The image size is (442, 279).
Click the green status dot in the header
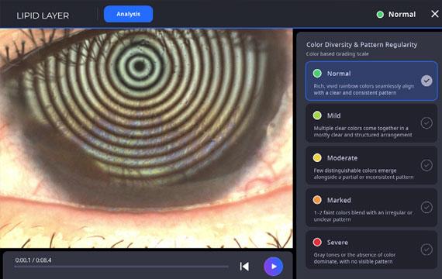click(x=380, y=15)
